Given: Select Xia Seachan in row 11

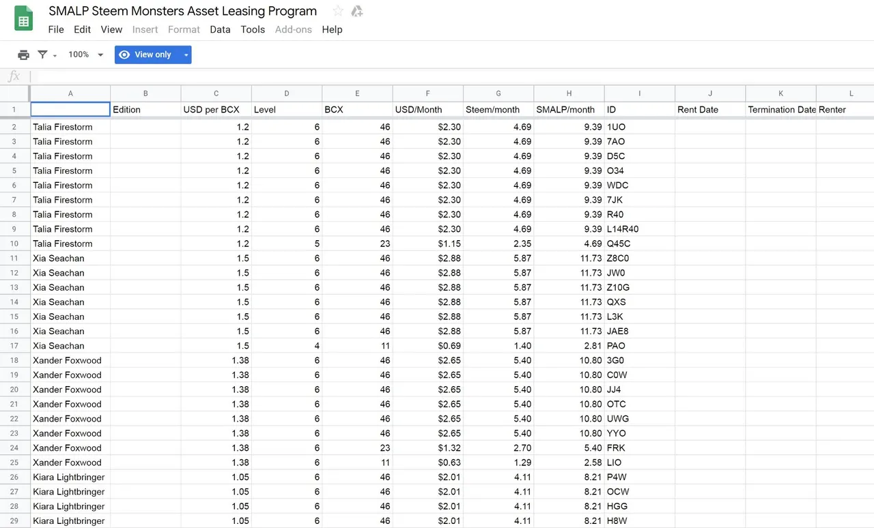Looking at the screenshot, I should tap(70, 259).
